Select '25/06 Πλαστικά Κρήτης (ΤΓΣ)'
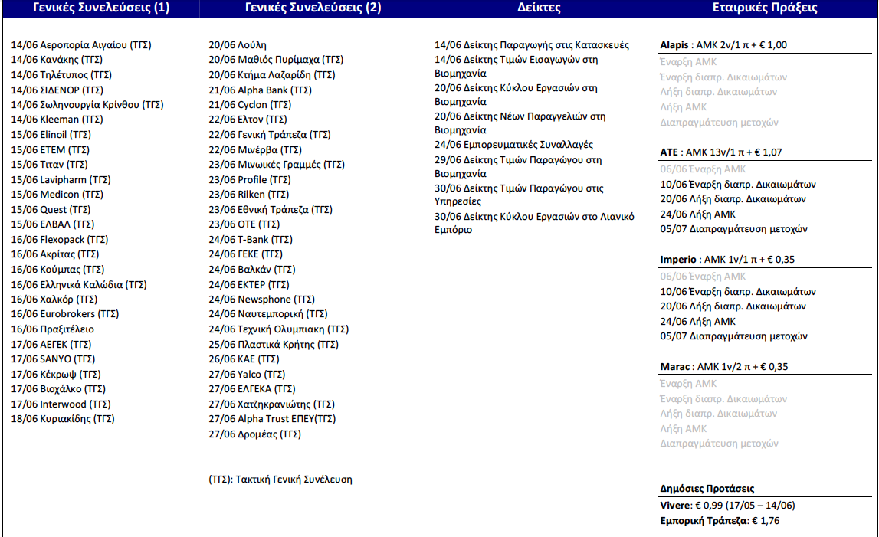Image resolution: width=879 pixels, height=537 pixels. point(274,344)
